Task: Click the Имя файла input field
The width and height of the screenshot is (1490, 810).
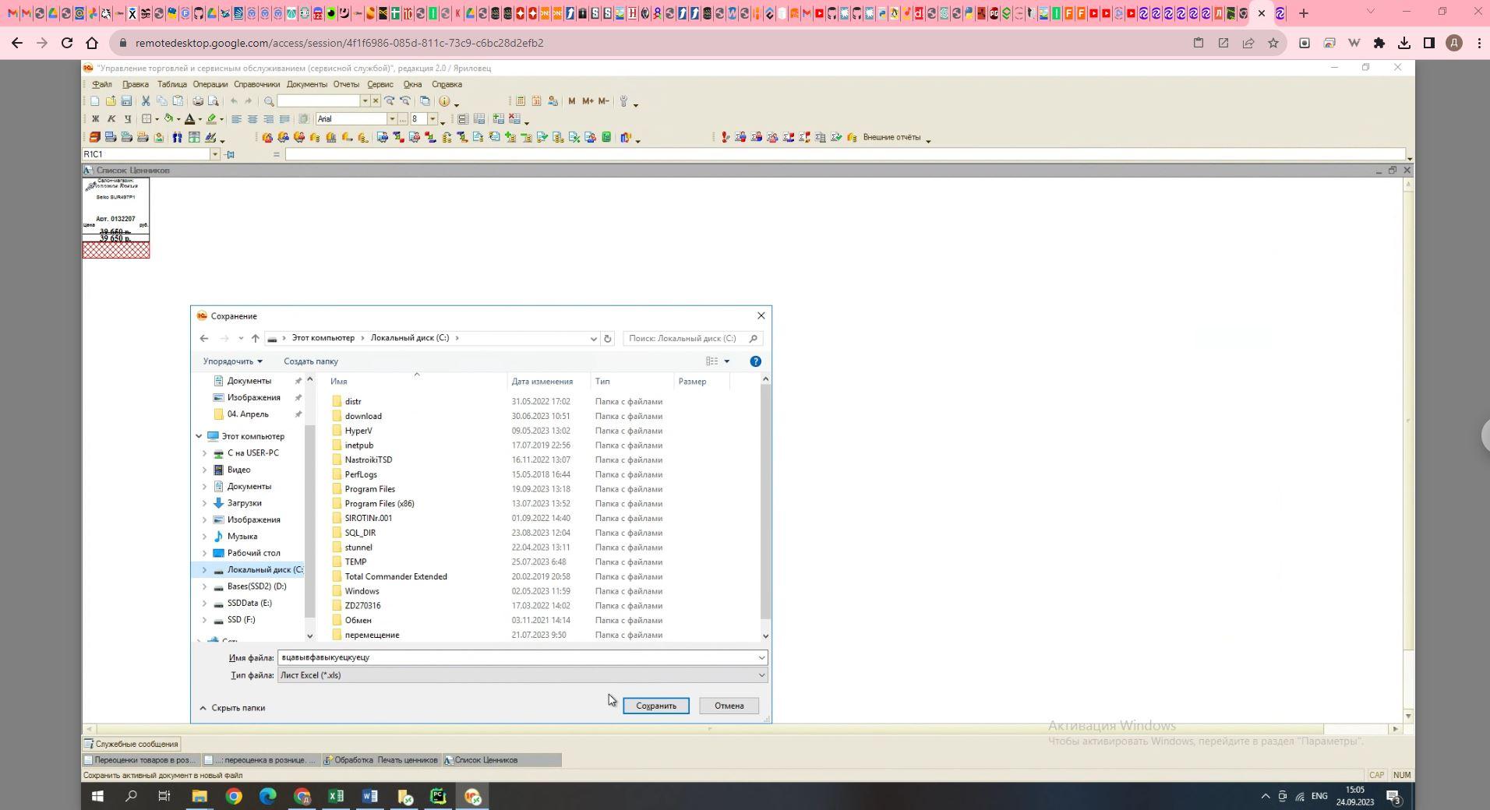Action: click(x=517, y=657)
